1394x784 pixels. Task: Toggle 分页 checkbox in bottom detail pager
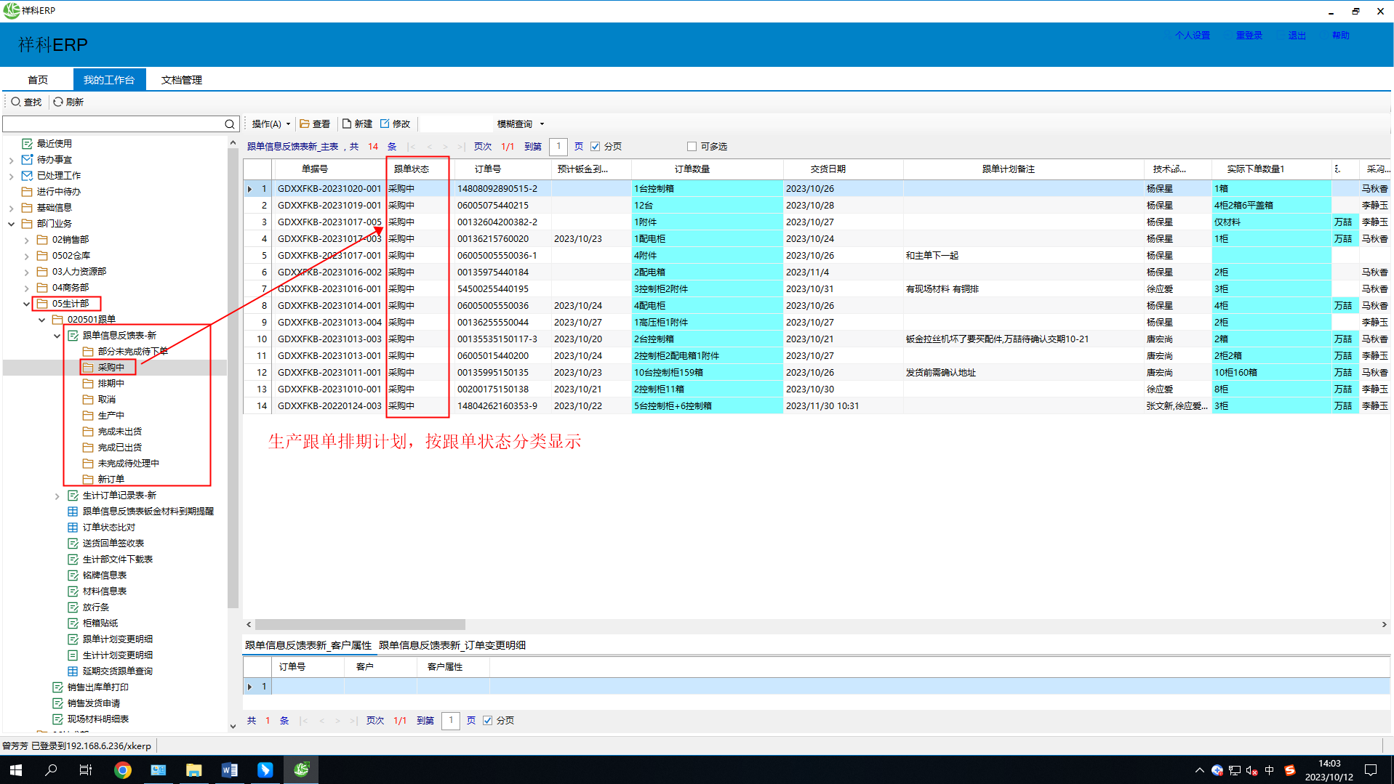pos(488,721)
